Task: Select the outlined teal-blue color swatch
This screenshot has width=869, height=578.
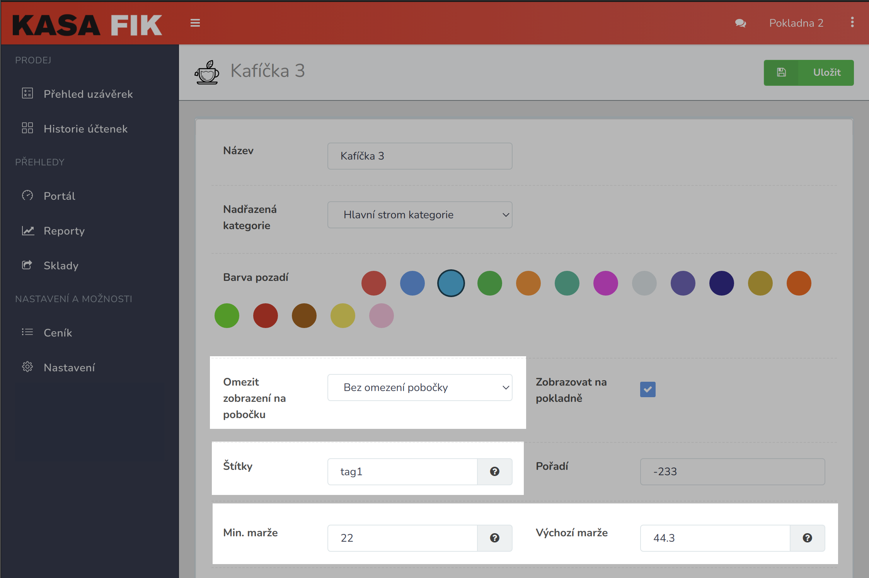Action: 451,283
